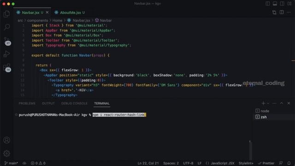The image size is (295, 166).
Task: Select 'Navbar.jsx' in the breadcrumb path
Action: pyautogui.click(x=81, y=20)
